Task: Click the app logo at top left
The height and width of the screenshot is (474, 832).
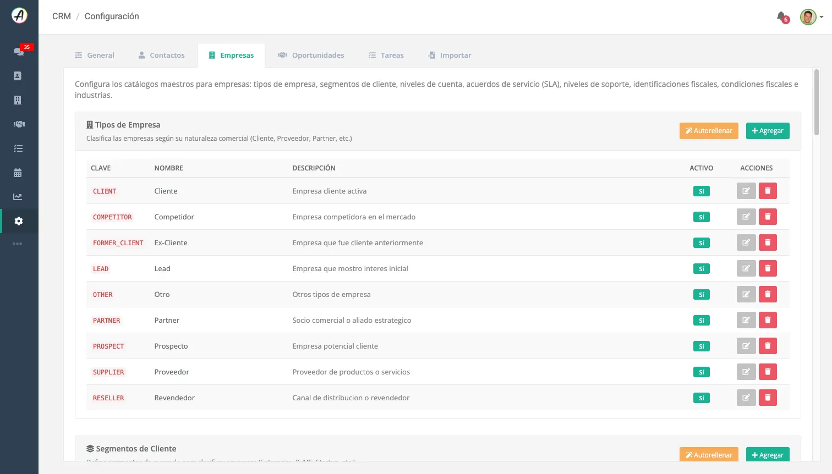Action: point(19,15)
